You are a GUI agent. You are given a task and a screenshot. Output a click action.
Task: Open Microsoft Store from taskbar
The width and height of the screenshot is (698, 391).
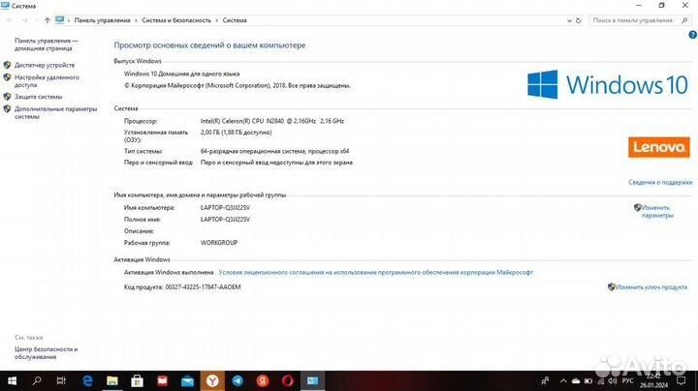pyautogui.click(x=137, y=380)
